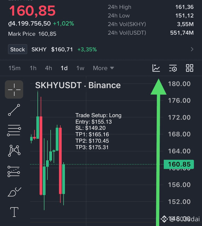
Task: Tap the 24h Vol(SKHY) value 3,55M
Action: (185, 24)
